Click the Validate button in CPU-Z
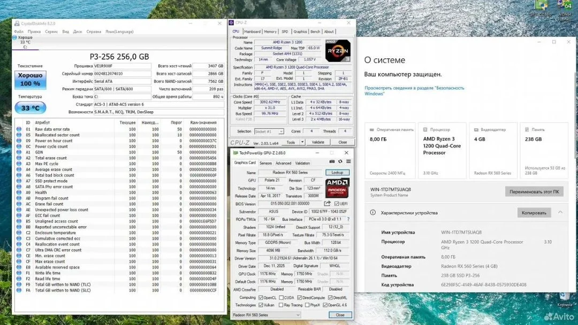This screenshot has width=578, height=325. [x=318, y=142]
